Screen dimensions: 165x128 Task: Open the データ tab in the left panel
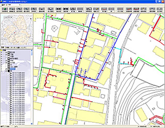[x=13, y=48]
